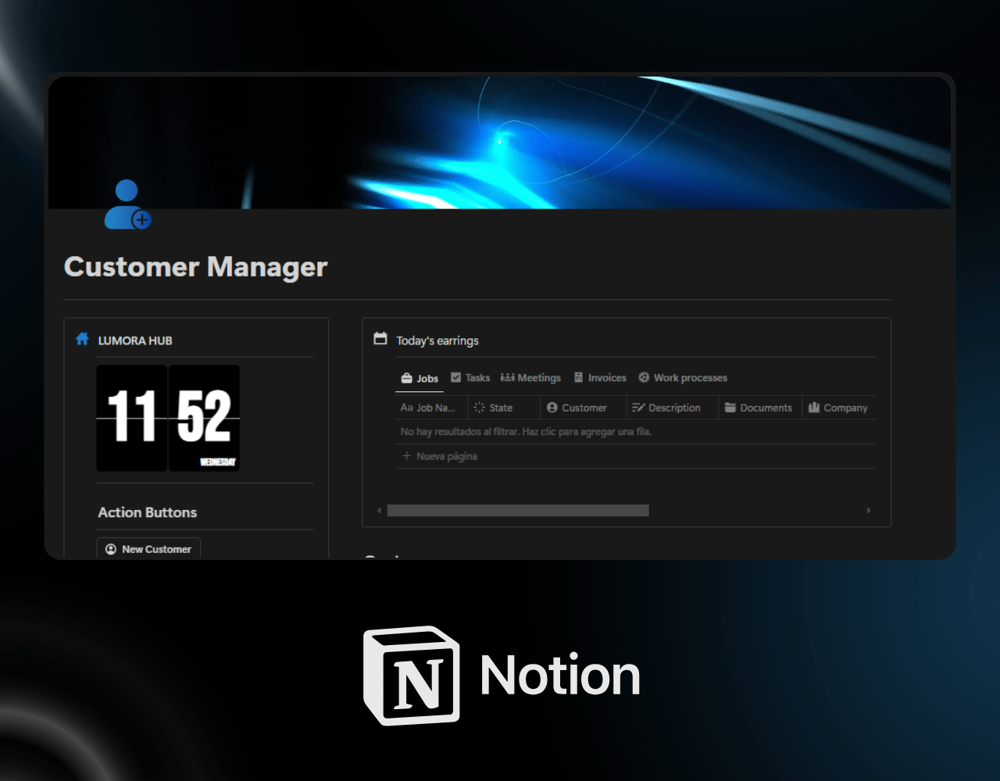Click the scroll-right arrow of the table scrollbar
The height and width of the screenshot is (781, 1000).
click(869, 511)
